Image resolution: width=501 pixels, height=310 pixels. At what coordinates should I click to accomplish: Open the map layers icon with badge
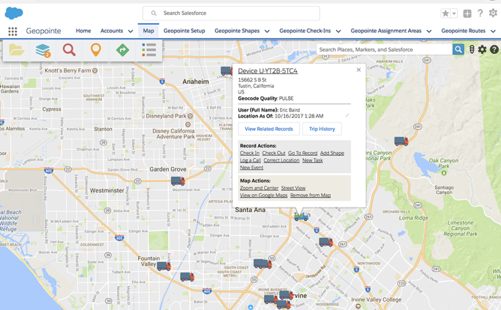pos(43,50)
